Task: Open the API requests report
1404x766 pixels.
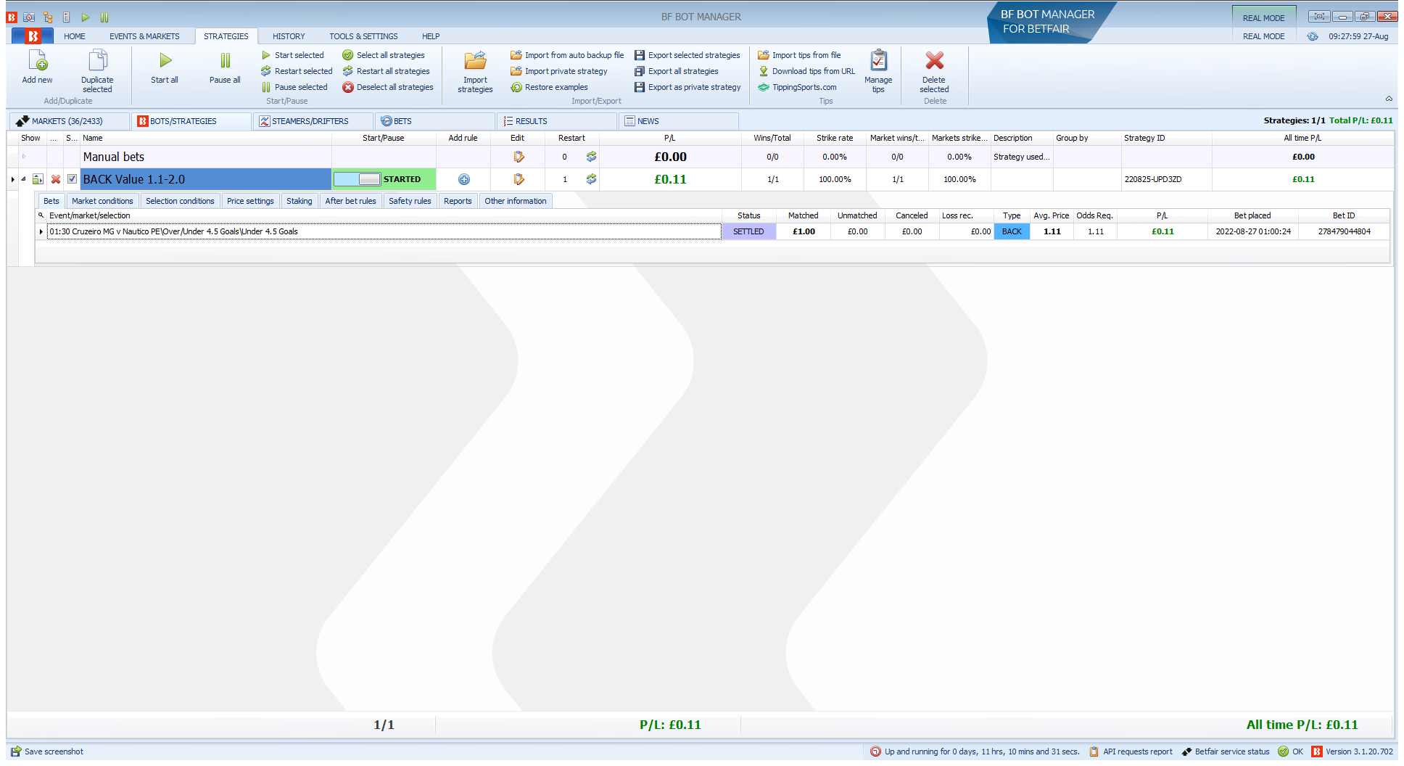Action: click(x=1131, y=751)
